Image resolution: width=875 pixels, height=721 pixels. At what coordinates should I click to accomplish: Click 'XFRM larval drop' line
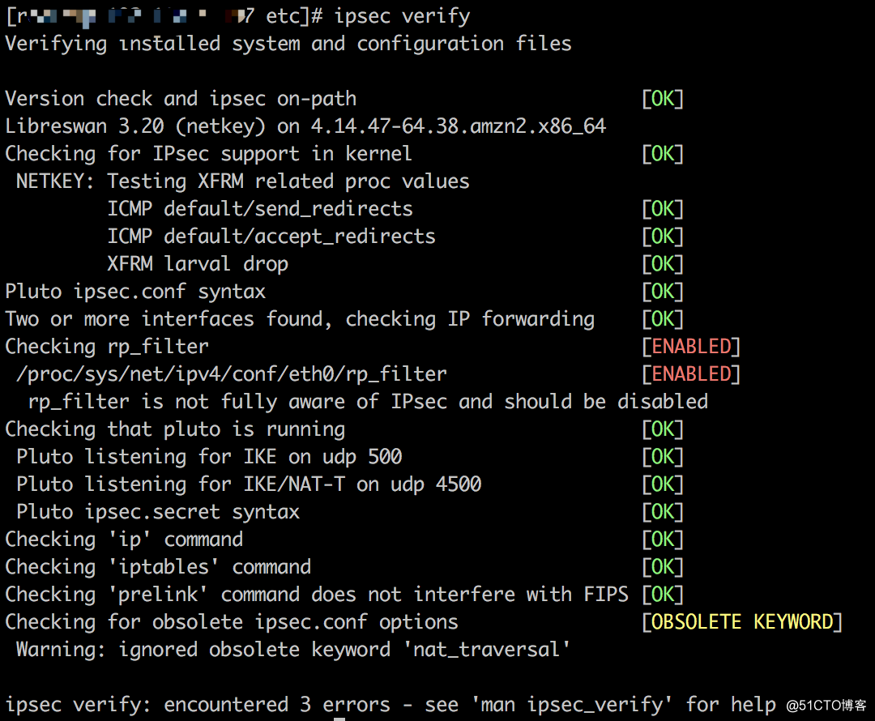click(x=198, y=264)
